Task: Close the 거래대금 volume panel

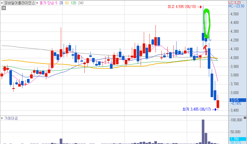Action: point(245,118)
